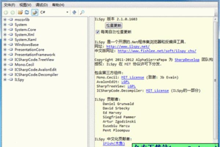Expand the System assembly node
Image resolution: width=220 pixels, height=147 pixels.
5,25
